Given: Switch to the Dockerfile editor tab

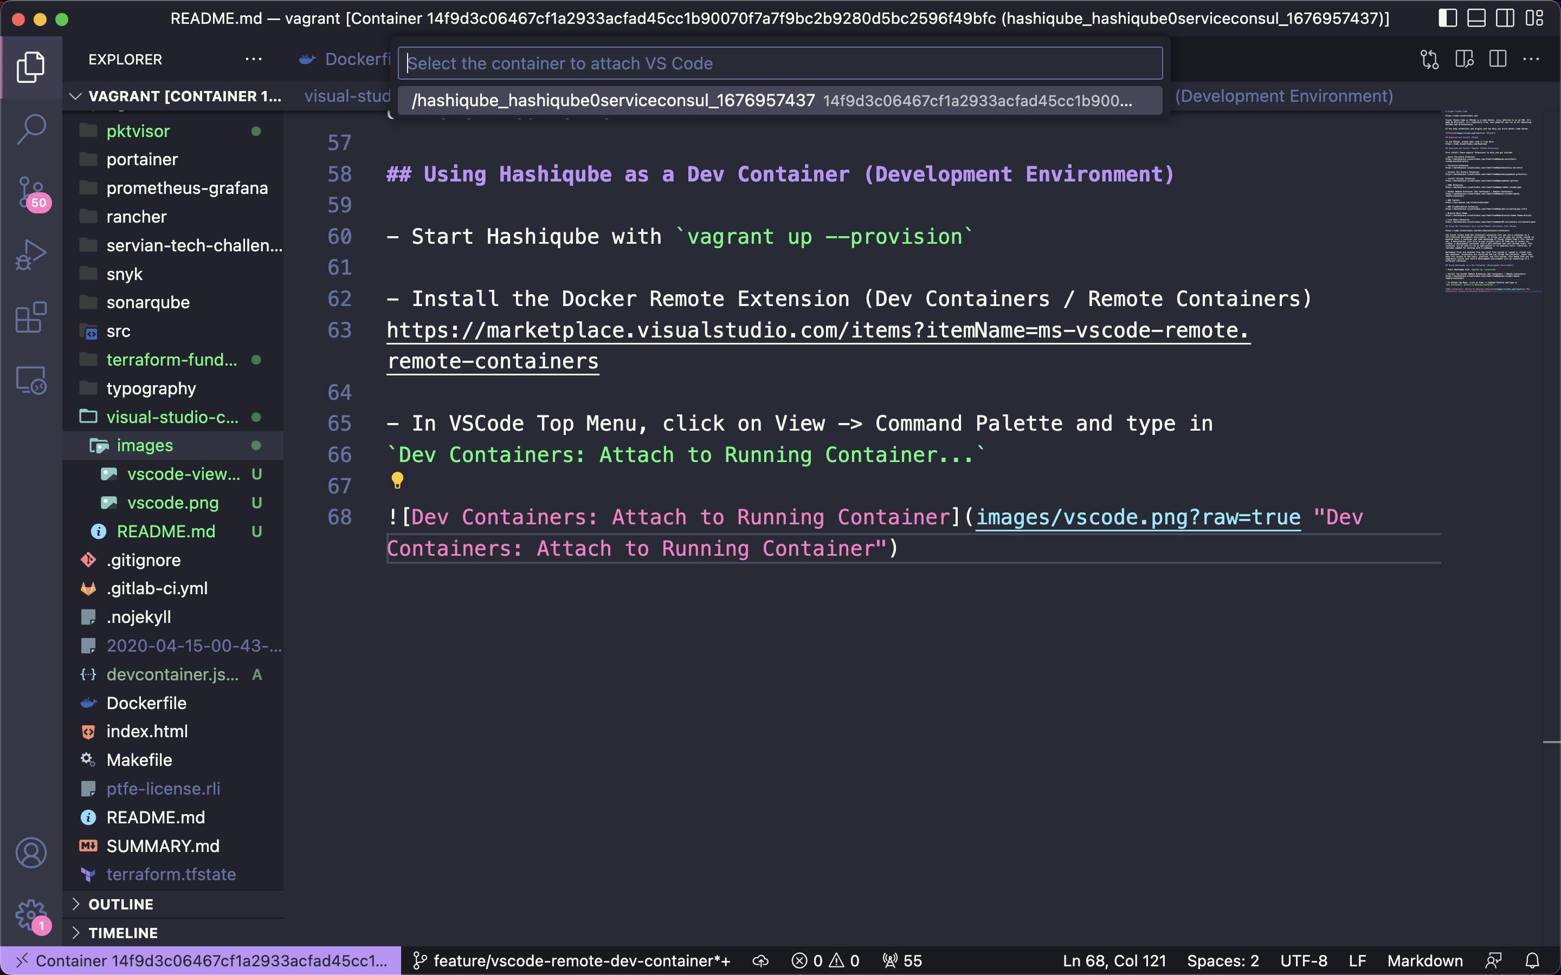Looking at the screenshot, I should [345, 60].
